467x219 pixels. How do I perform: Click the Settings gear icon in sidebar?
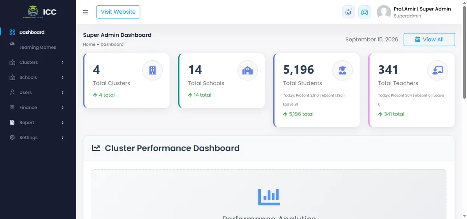pyautogui.click(x=12, y=137)
